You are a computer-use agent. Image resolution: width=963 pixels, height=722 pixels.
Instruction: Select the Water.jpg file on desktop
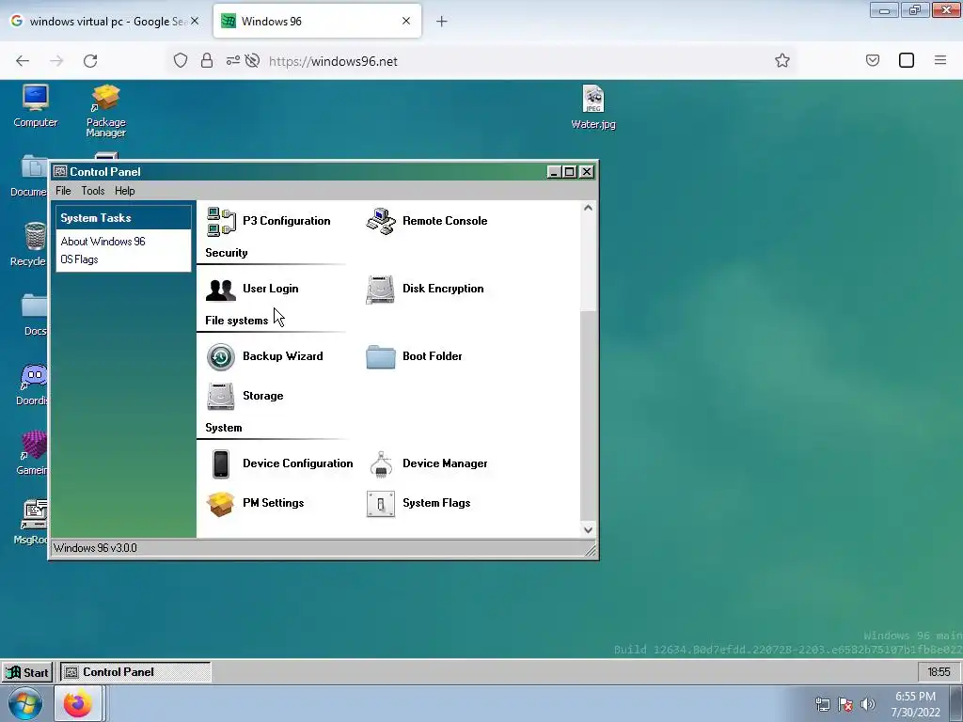(x=593, y=107)
